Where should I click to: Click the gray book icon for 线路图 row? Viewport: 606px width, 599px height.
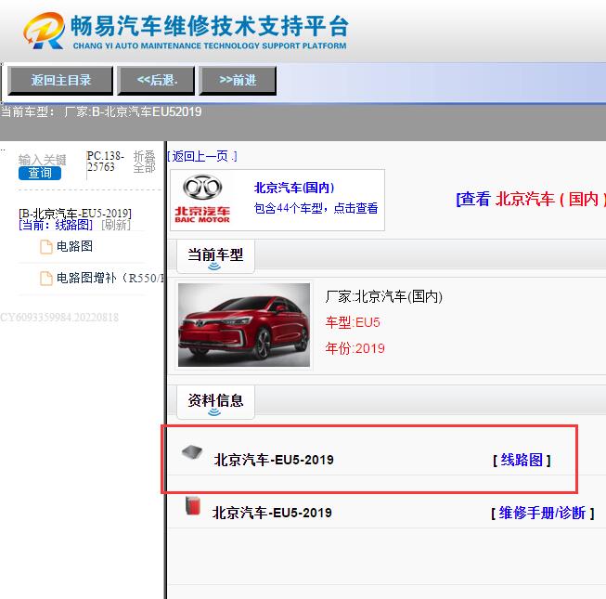pyautogui.click(x=192, y=452)
